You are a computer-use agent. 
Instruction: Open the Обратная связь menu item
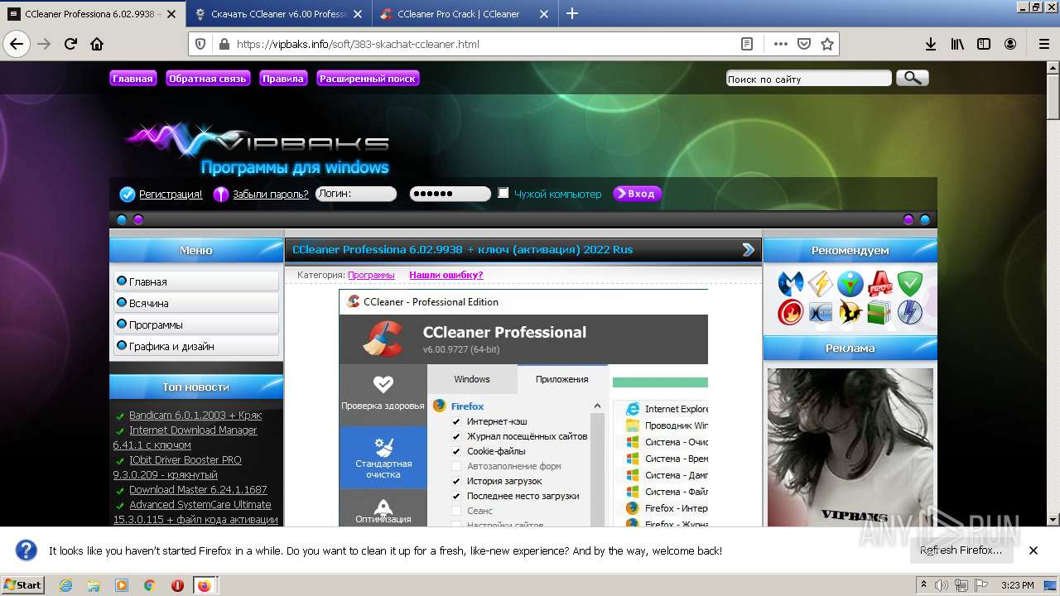coord(208,79)
